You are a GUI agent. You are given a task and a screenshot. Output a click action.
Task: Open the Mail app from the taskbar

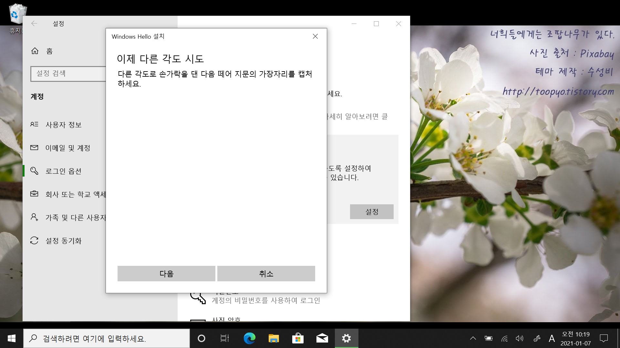point(322,338)
